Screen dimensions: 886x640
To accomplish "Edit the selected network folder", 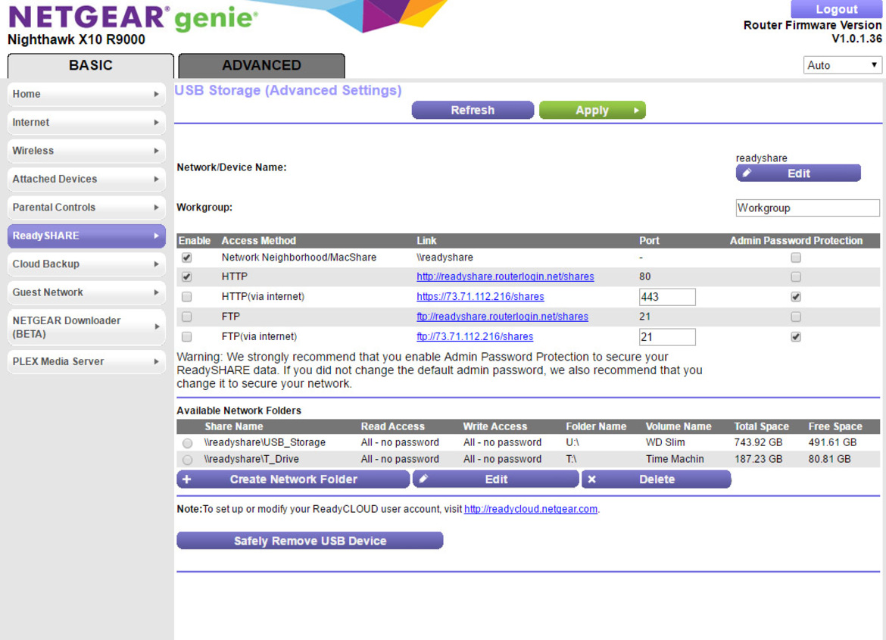I will tap(495, 479).
